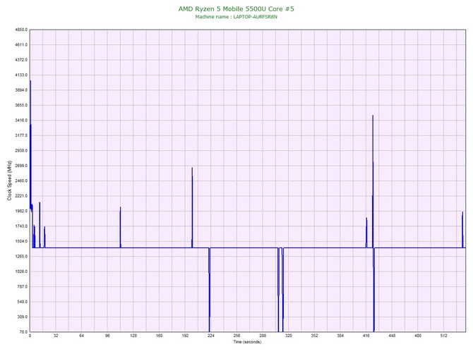Click the 1743.0 y-axis value
Image resolution: width=473 pixels, height=354 pixels.
click(21, 226)
